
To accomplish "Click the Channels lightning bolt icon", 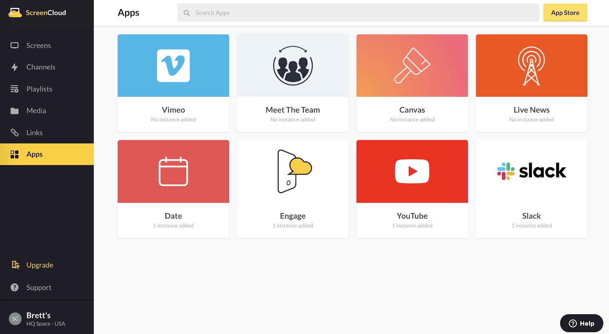I will (14, 67).
